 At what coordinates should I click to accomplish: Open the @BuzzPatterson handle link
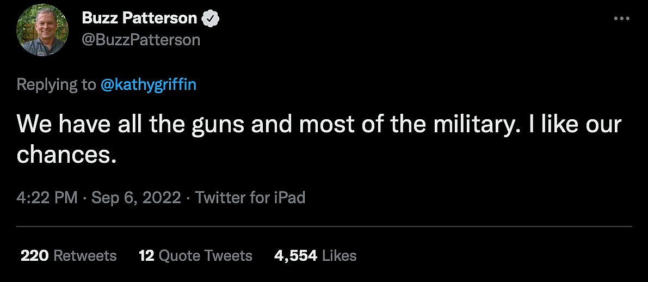point(141,40)
